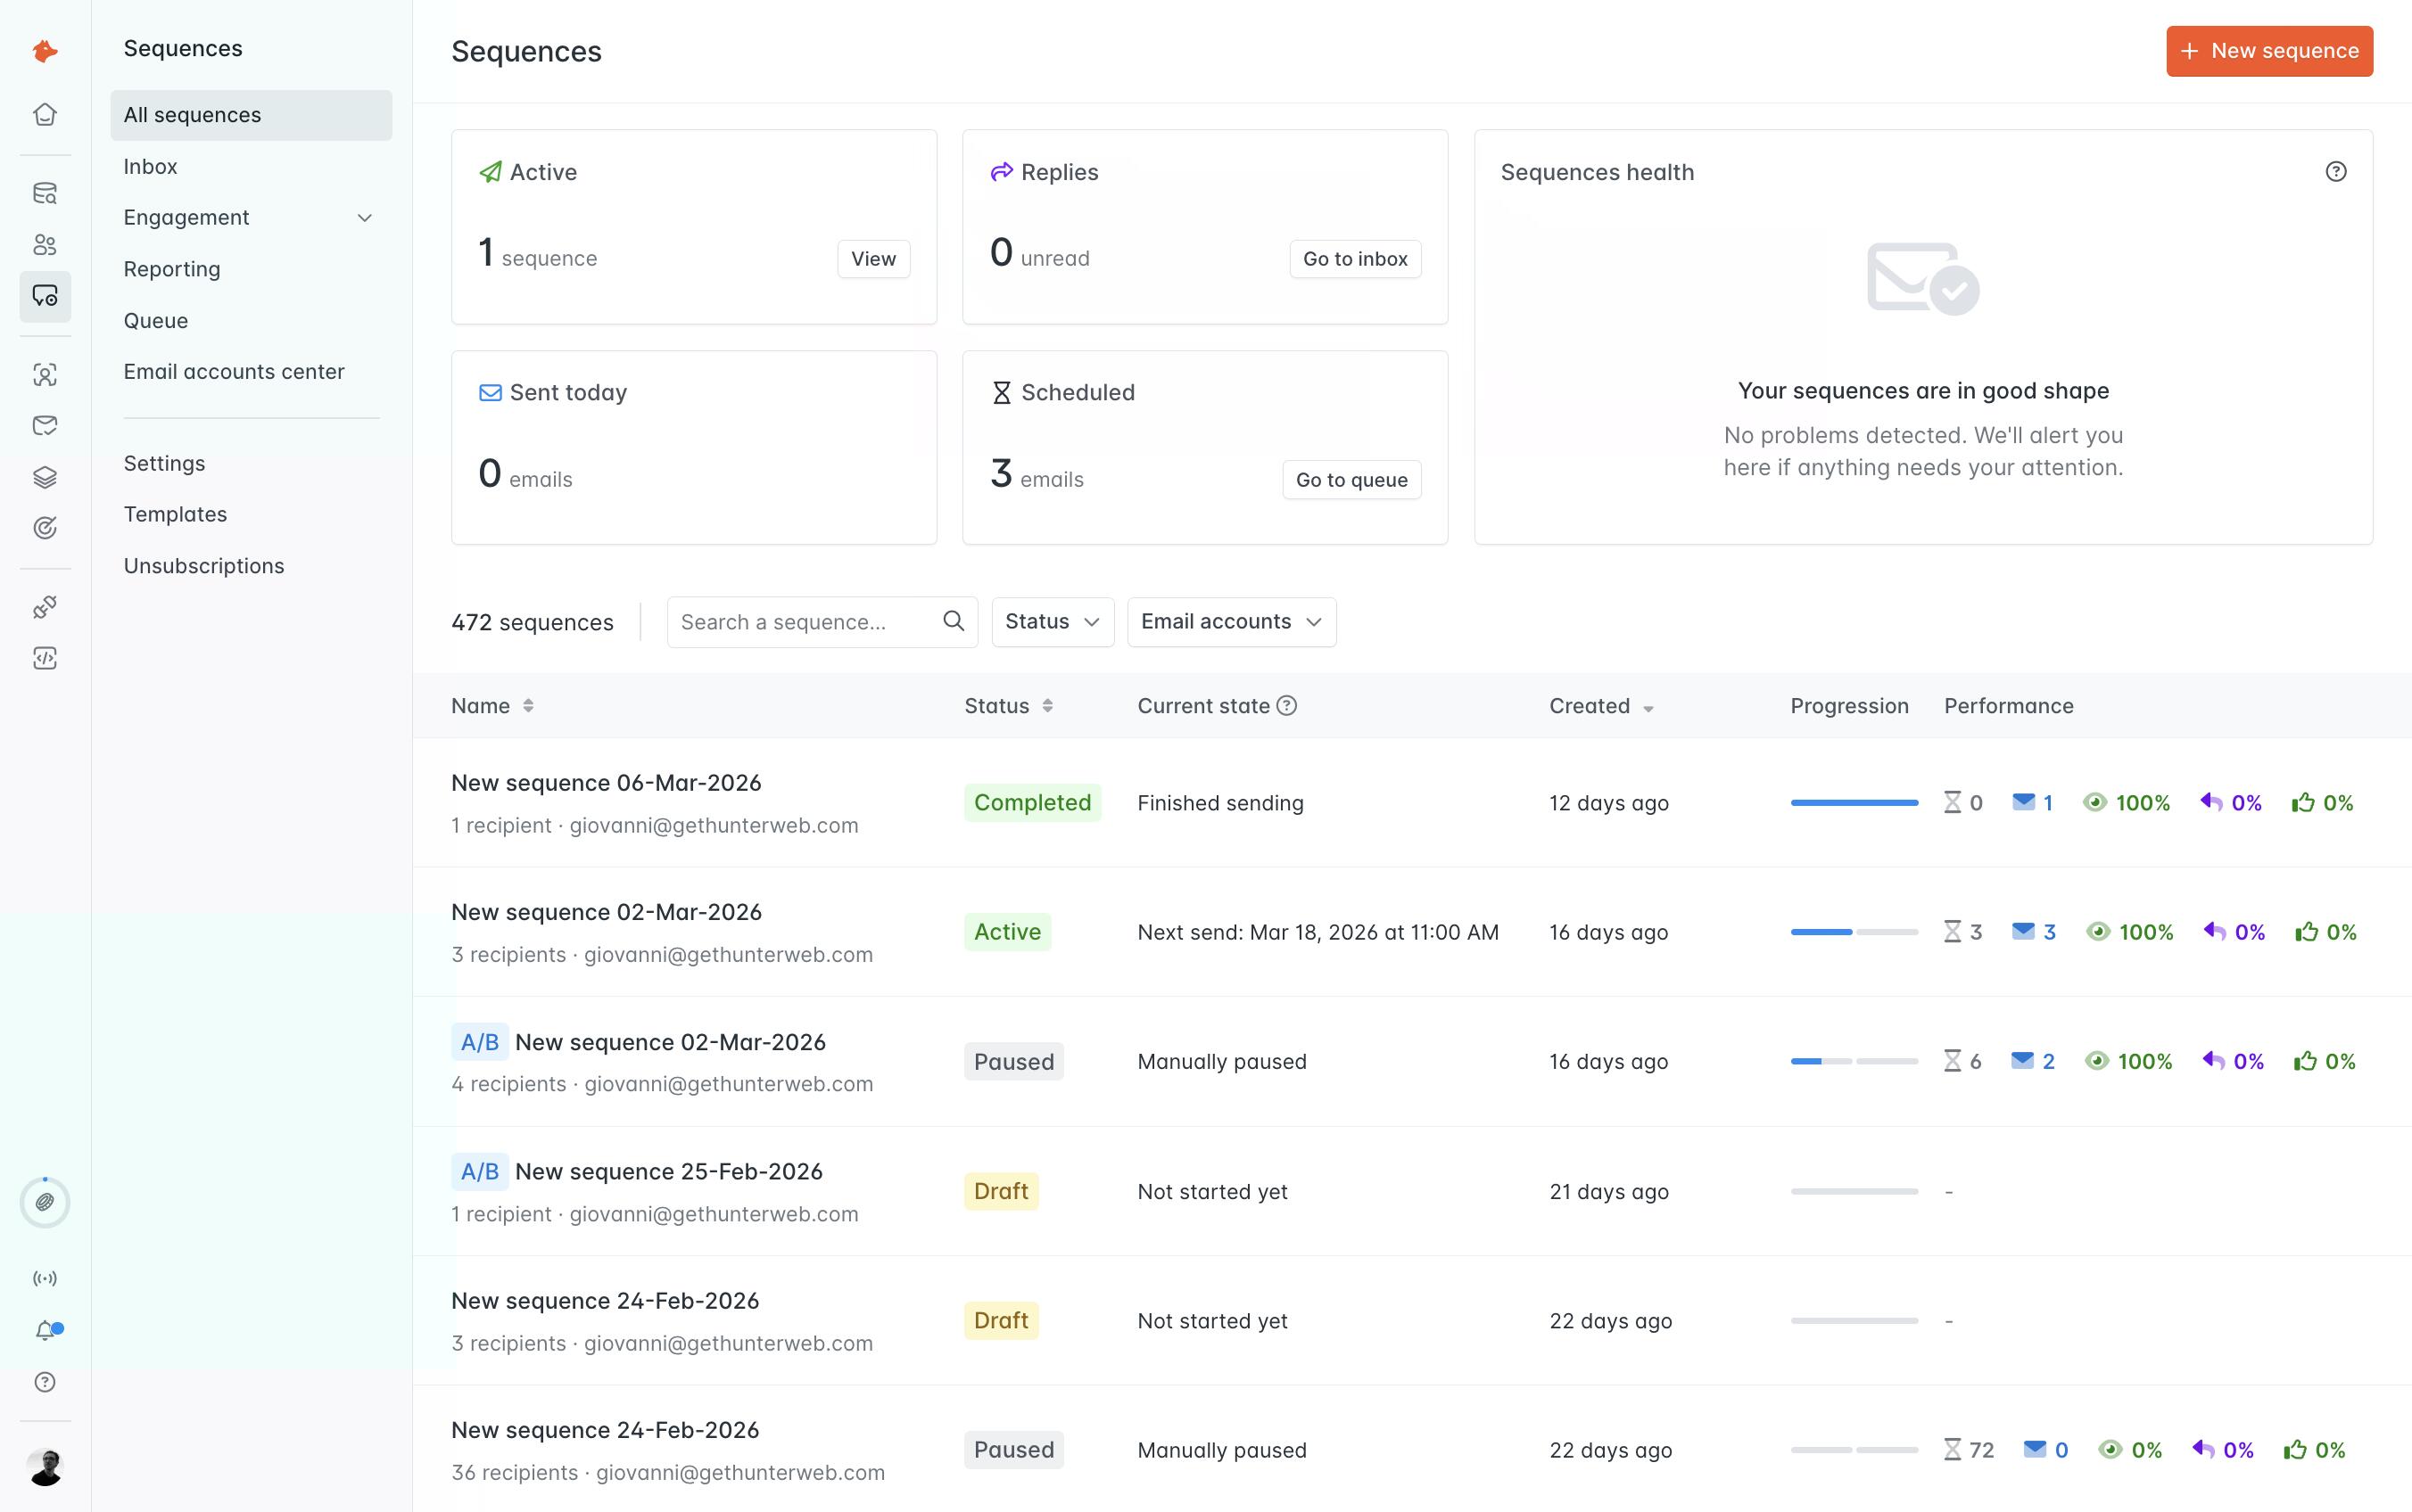Image resolution: width=2412 pixels, height=1512 pixels.
Task: Click the New sequence button
Action: pos(2269,51)
